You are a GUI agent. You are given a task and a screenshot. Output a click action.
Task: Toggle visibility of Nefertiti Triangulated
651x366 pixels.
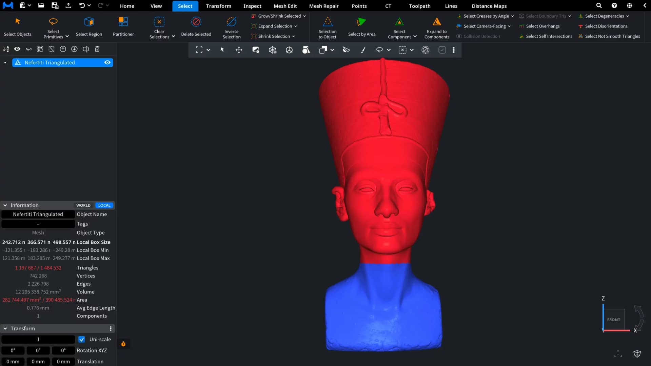(107, 62)
